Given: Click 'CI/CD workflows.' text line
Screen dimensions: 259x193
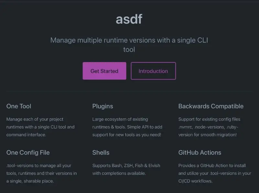Looking at the screenshot, I should pyautogui.click(x=195, y=181).
